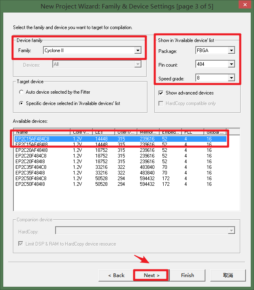The image size is (254, 290).
Task: Open the disabled Devices dropdown showing All
Action: (x=97, y=64)
